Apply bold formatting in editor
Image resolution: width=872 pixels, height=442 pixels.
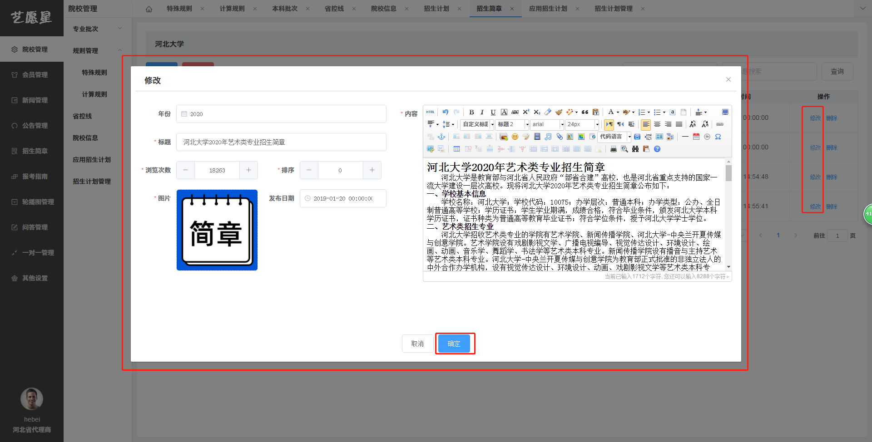[x=471, y=112]
